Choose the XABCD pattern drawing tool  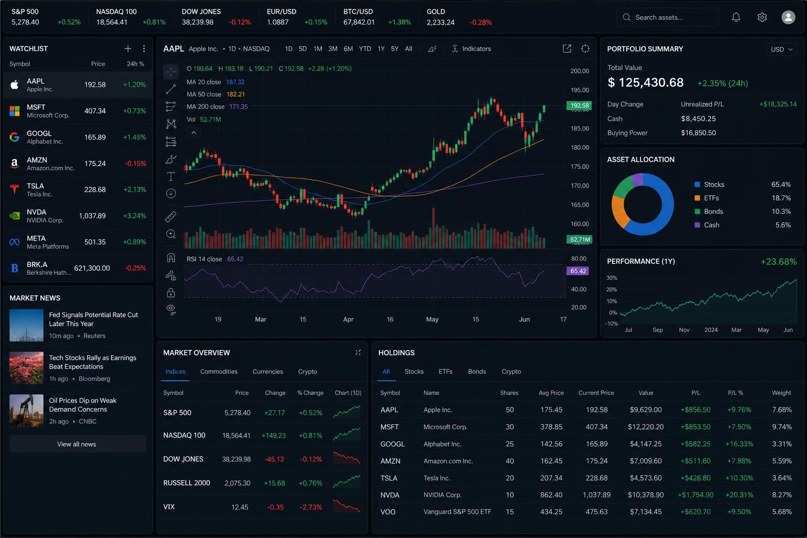pos(171,124)
